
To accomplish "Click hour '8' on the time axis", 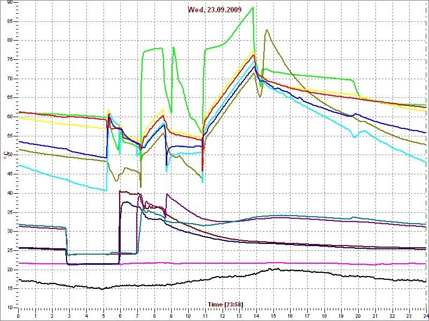I will pyautogui.click(x=154, y=316).
